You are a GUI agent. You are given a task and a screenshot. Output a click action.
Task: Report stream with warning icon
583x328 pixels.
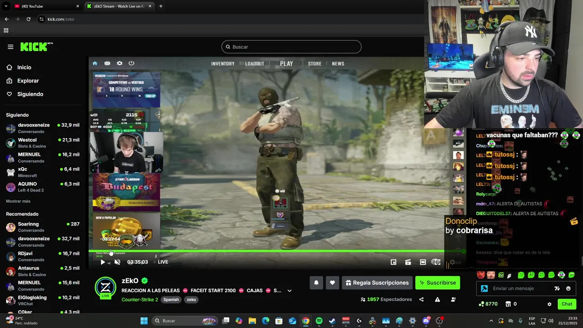point(437,300)
